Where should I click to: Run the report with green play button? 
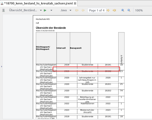click(45, 10)
